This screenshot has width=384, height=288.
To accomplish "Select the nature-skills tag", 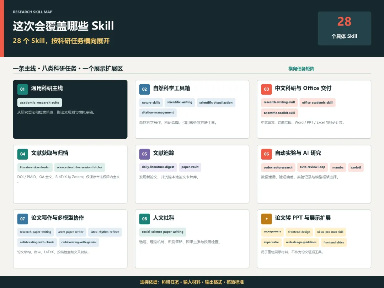I will click(151, 103).
